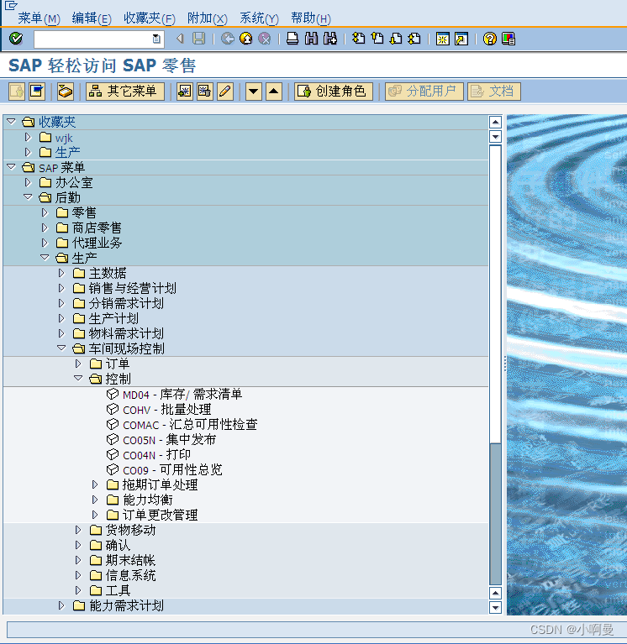The image size is (627, 644).
Task: Click the Customize Local Layout icon
Action: 508,39
